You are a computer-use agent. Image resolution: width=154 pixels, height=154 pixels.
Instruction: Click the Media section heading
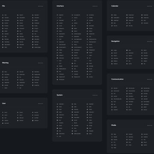[x=114, y=125]
